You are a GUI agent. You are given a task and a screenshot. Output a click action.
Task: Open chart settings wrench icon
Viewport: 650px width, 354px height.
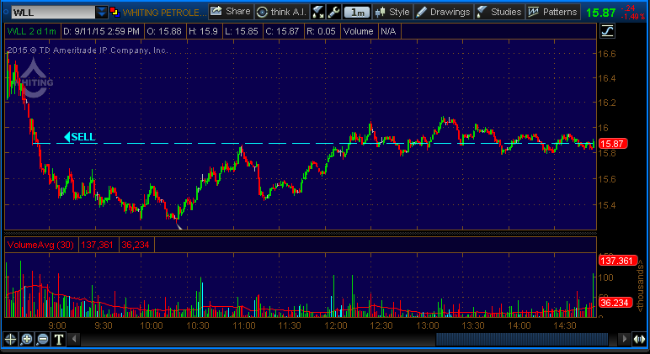tap(334, 12)
